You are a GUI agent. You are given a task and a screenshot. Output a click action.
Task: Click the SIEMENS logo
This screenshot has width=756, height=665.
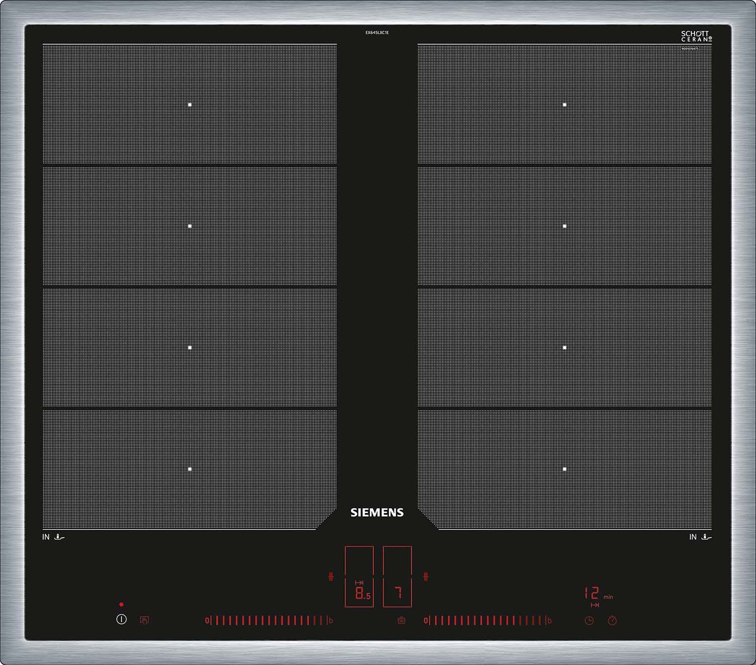click(x=377, y=512)
